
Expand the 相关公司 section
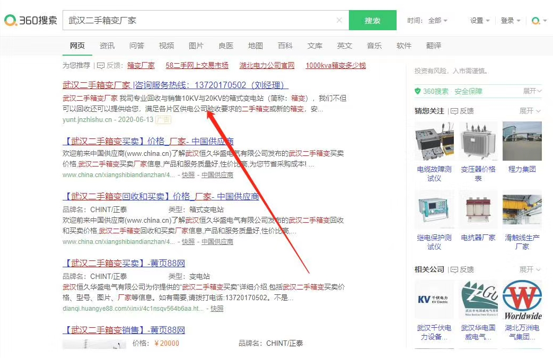click(x=530, y=269)
